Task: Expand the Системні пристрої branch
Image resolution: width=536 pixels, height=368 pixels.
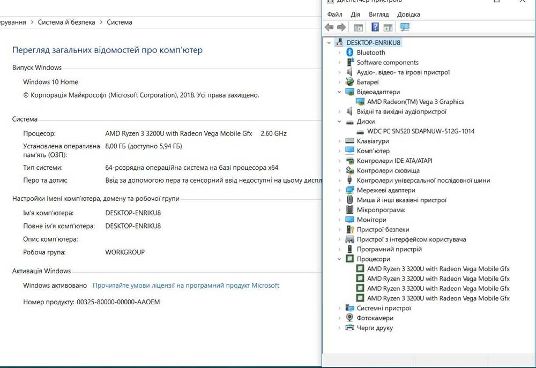Action: point(339,308)
